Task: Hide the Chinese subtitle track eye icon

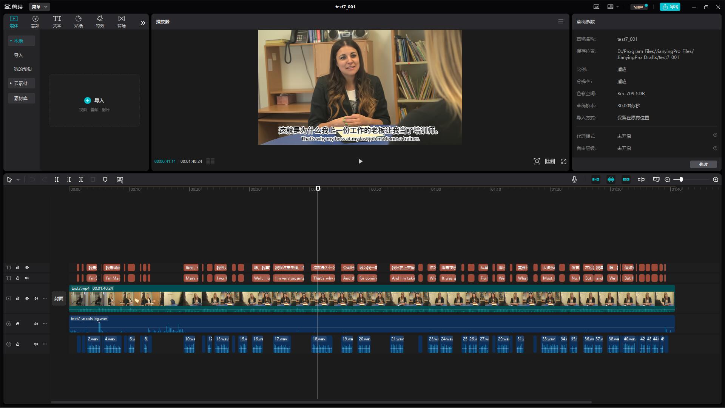Action: point(27,267)
